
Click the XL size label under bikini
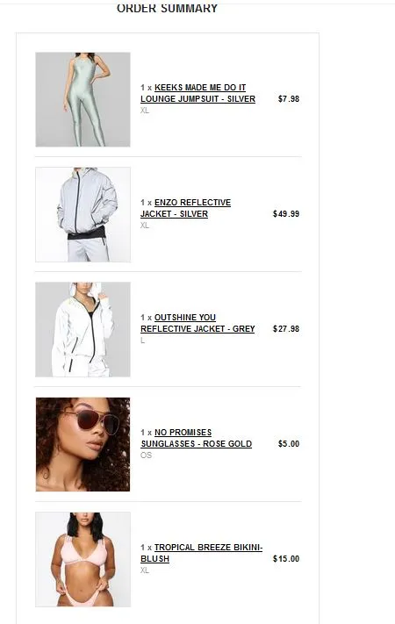click(145, 570)
